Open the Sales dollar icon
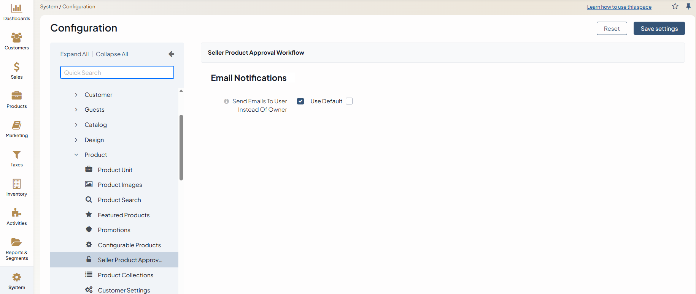The height and width of the screenshot is (294, 696). [x=16, y=67]
